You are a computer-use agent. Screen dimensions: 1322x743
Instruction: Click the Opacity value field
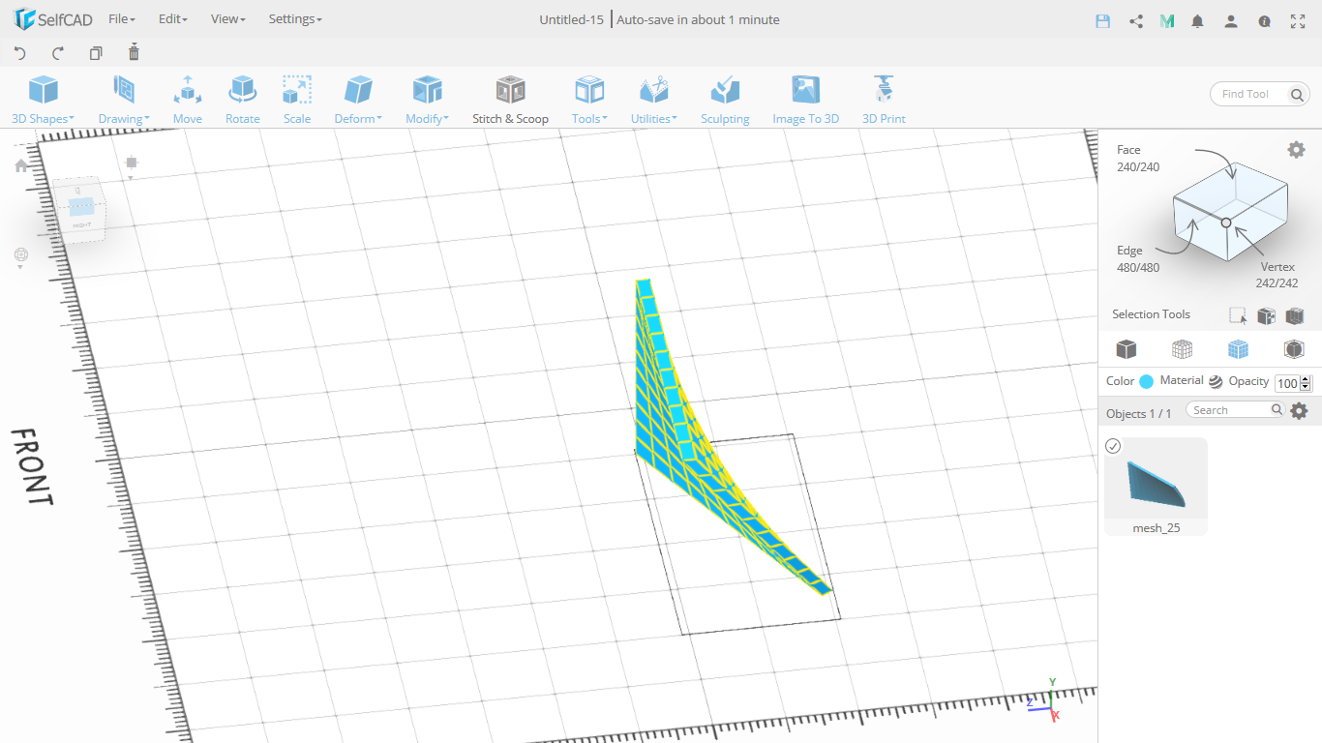point(1287,383)
